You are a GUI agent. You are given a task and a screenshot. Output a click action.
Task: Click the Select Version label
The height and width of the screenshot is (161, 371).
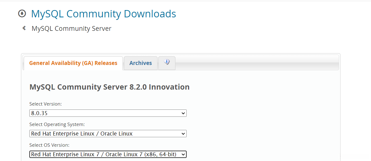click(46, 104)
